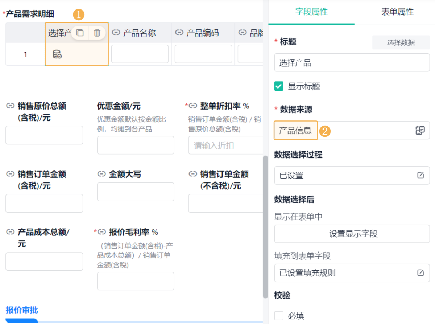The image size is (435, 324).
Task: Click the 产品信息 data source field
Action: point(295,131)
